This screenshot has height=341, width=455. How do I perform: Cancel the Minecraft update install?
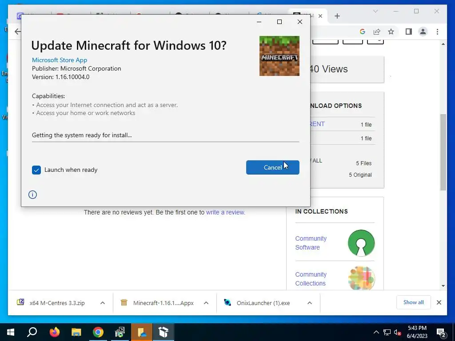point(272,167)
